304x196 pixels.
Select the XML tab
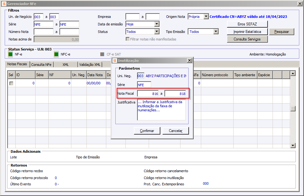[65, 65]
